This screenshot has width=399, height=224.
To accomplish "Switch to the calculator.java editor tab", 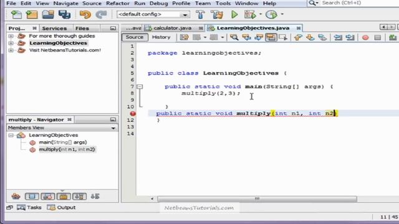I will point(172,28).
